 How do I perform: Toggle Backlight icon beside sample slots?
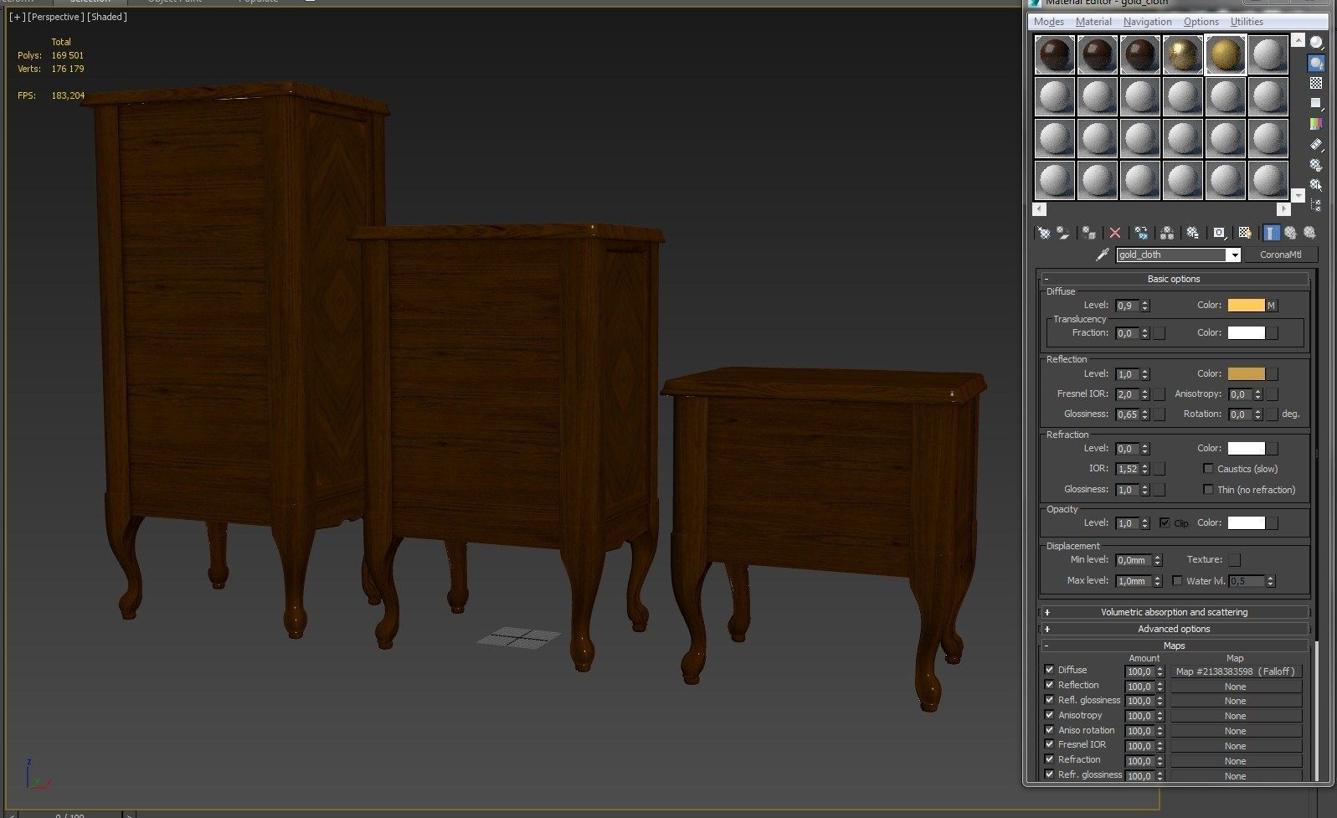(x=1316, y=63)
